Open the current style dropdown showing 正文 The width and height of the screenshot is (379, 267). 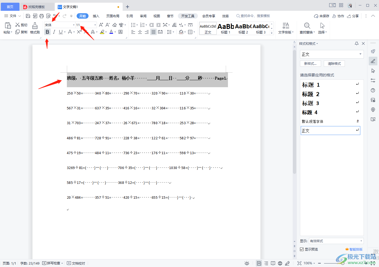tap(360, 54)
